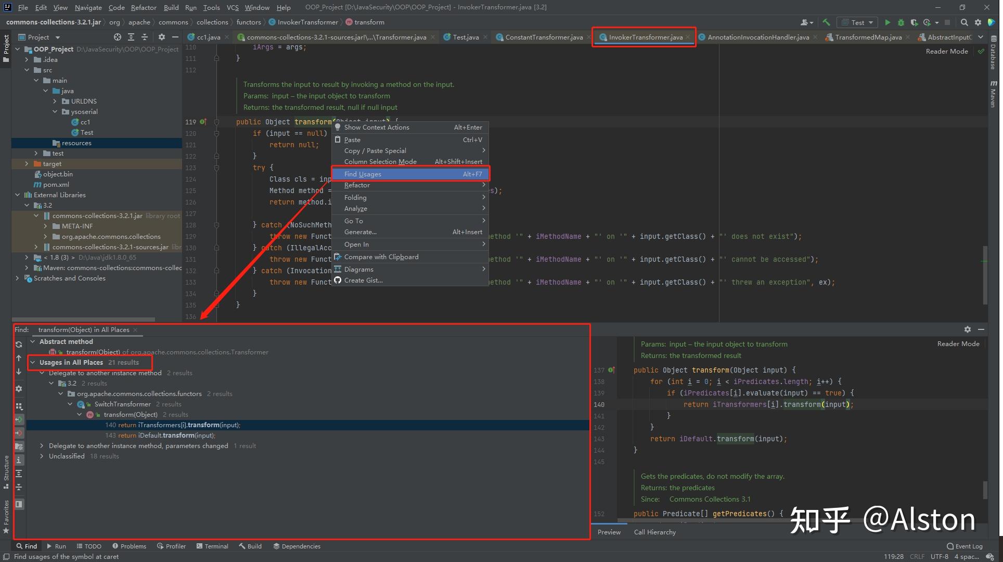
Task: Open Search Everywhere magnifier icon
Action: point(964,22)
